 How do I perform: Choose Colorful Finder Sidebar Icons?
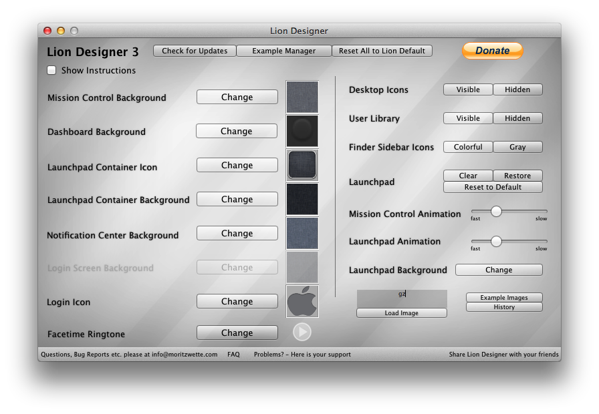(x=468, y=147)
